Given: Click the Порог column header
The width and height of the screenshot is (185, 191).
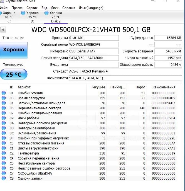Looking at the screenshot, I should 137,87.
